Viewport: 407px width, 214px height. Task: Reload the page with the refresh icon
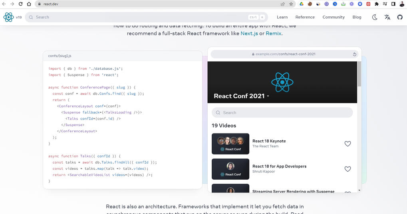pos(20,4)
